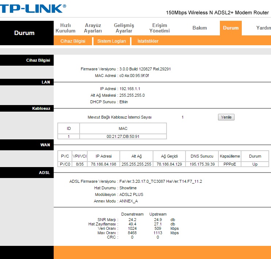The image size is (271, 259).
Task: Click PPPoE encapsulation cell
Action: tap(230, 164)
